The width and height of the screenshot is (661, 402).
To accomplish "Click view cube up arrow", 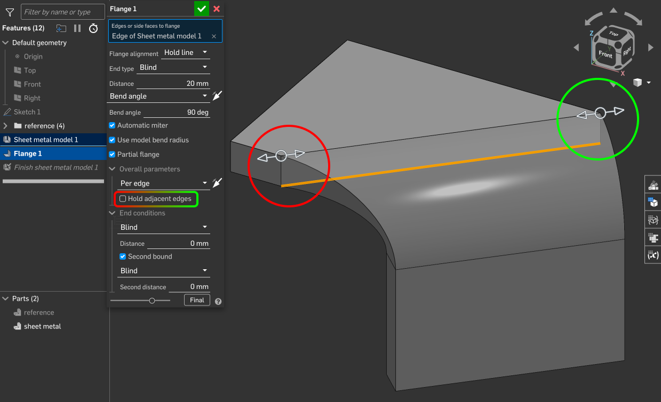I will [614, 11].
